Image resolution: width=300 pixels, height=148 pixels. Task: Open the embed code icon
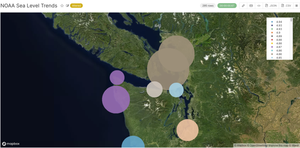coord(259,6)
